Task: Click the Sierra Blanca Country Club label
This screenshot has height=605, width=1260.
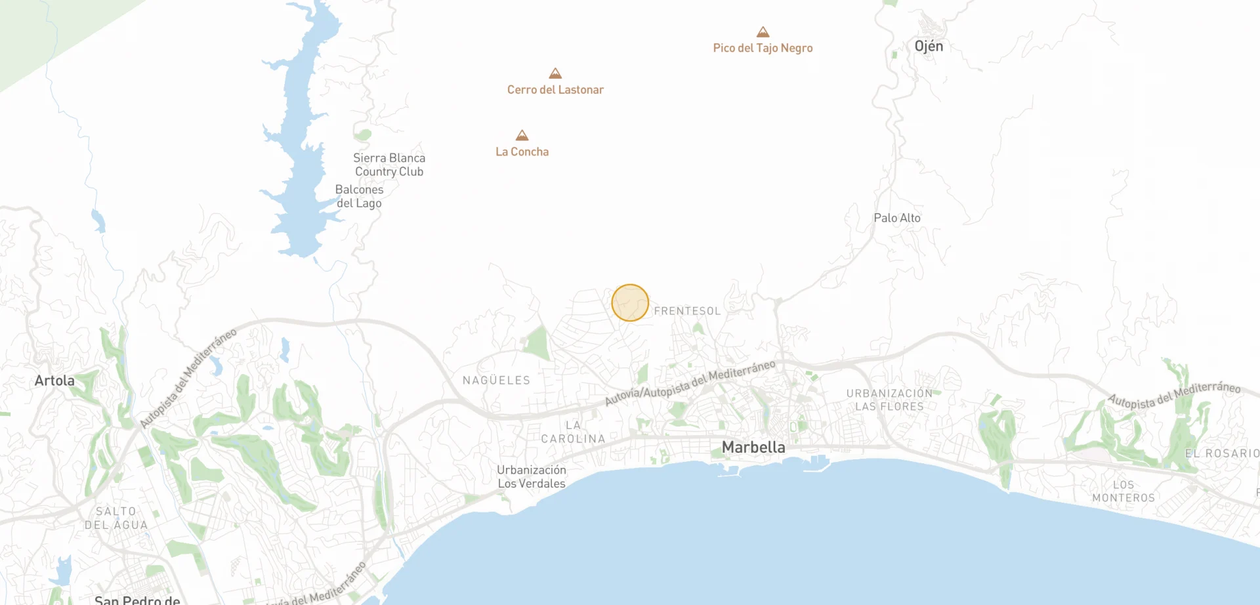Action: point(389,165)
